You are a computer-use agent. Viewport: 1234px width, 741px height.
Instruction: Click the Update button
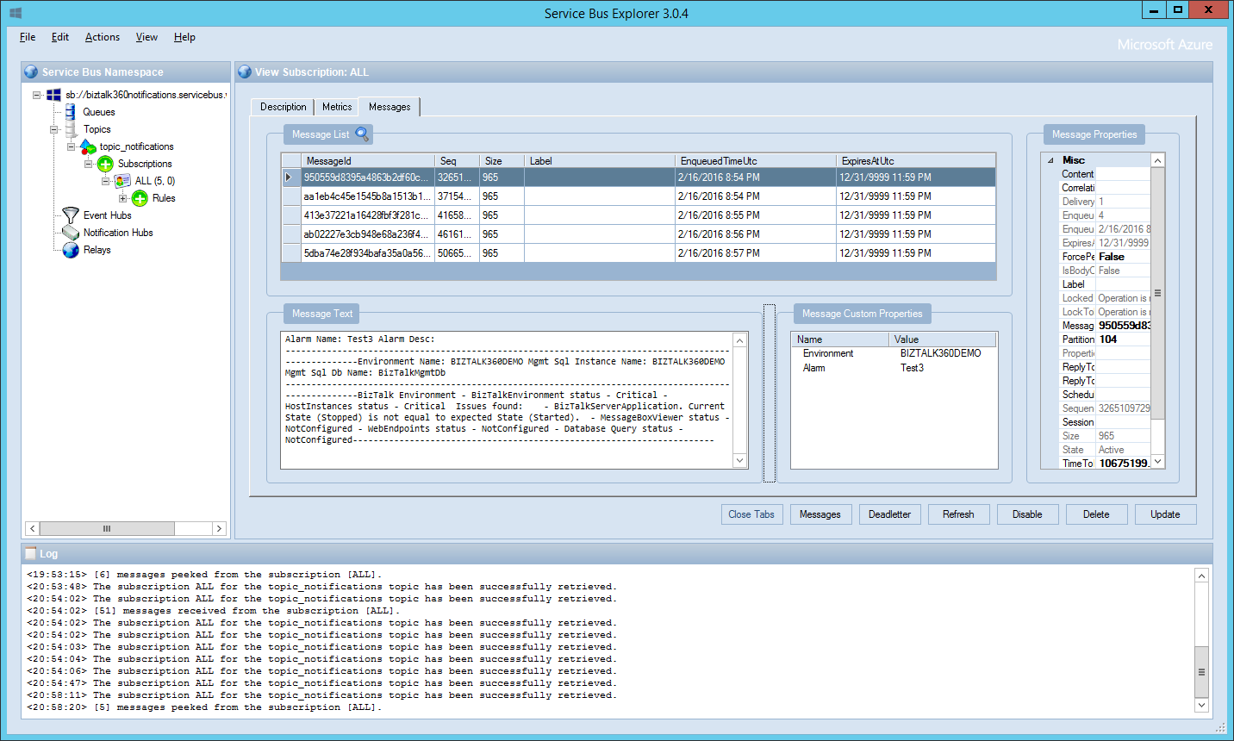[x=1165, y=514]
